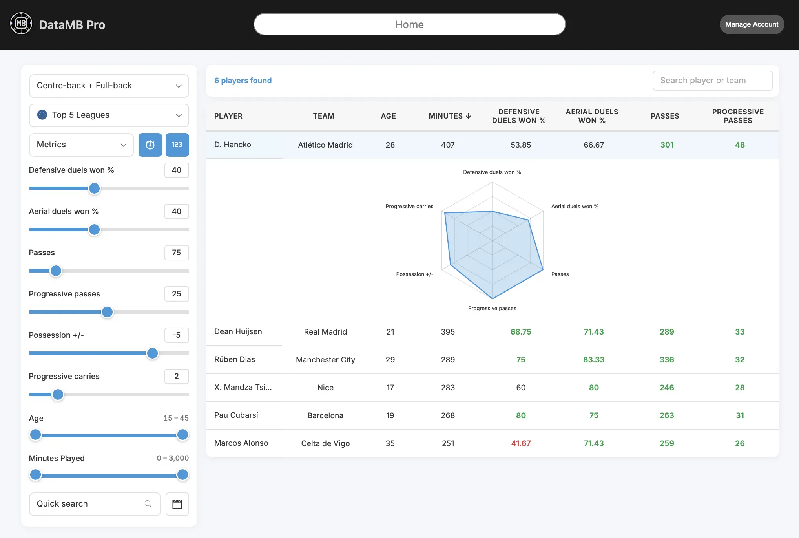799x538 pixels.
Task: Click the radar chart for D. Hancko
Action: [492, 240]
